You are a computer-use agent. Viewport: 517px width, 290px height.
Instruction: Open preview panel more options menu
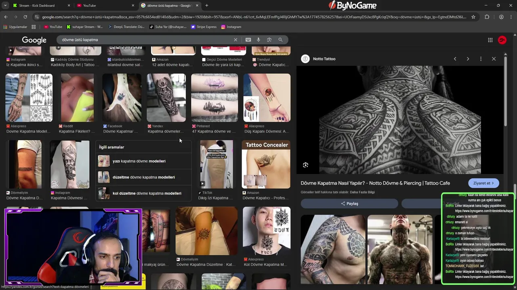tap(481, 59)
